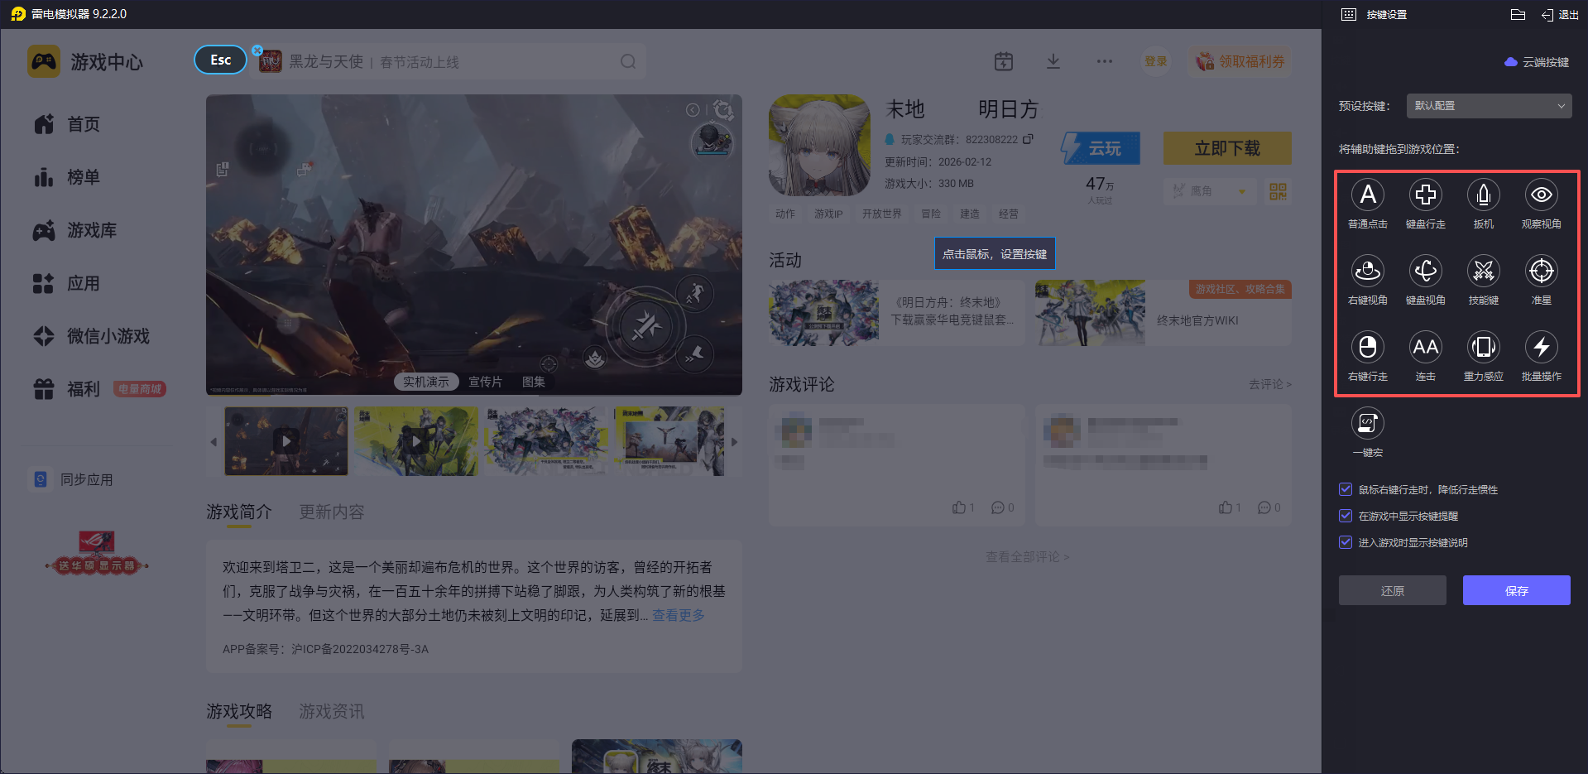Open 榜单 rankings in the sidebar

coord(67,177)
